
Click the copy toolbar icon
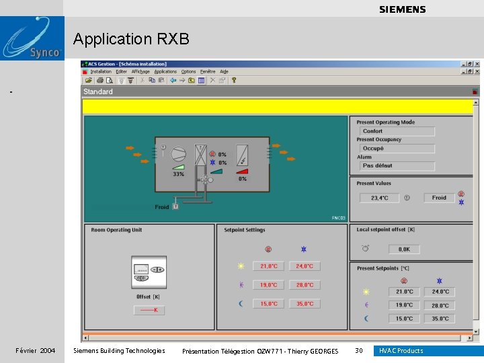point(152,81)
